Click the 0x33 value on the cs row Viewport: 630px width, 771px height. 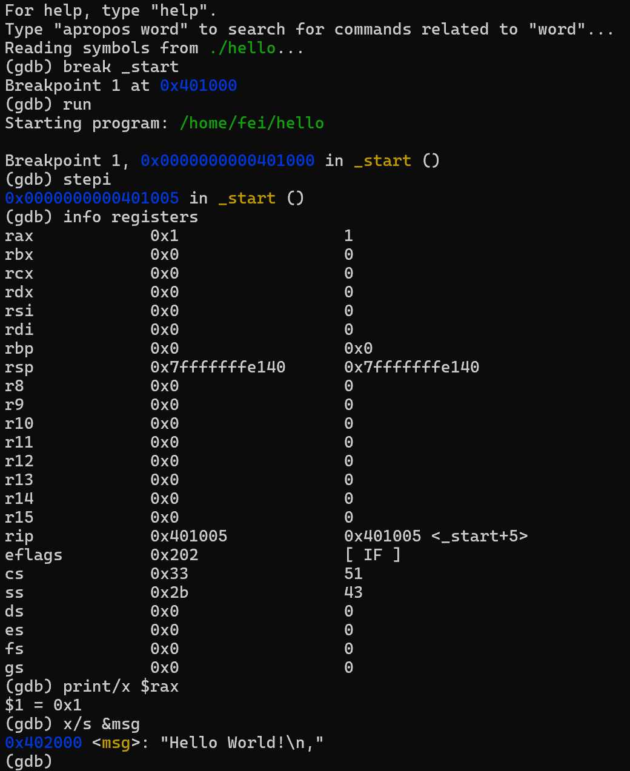[x=169, y=574]
